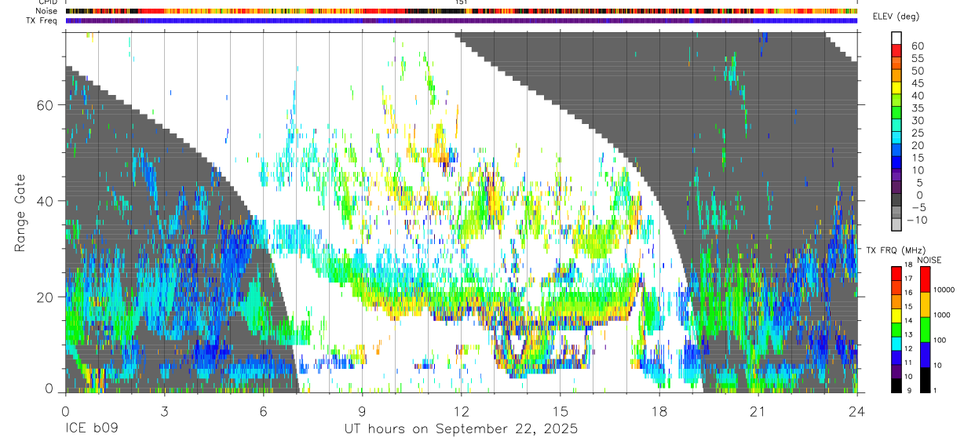Click the '55' label on the ELEV colorbar
This screenshot has width=964, height=445.
tap(917, 58)
